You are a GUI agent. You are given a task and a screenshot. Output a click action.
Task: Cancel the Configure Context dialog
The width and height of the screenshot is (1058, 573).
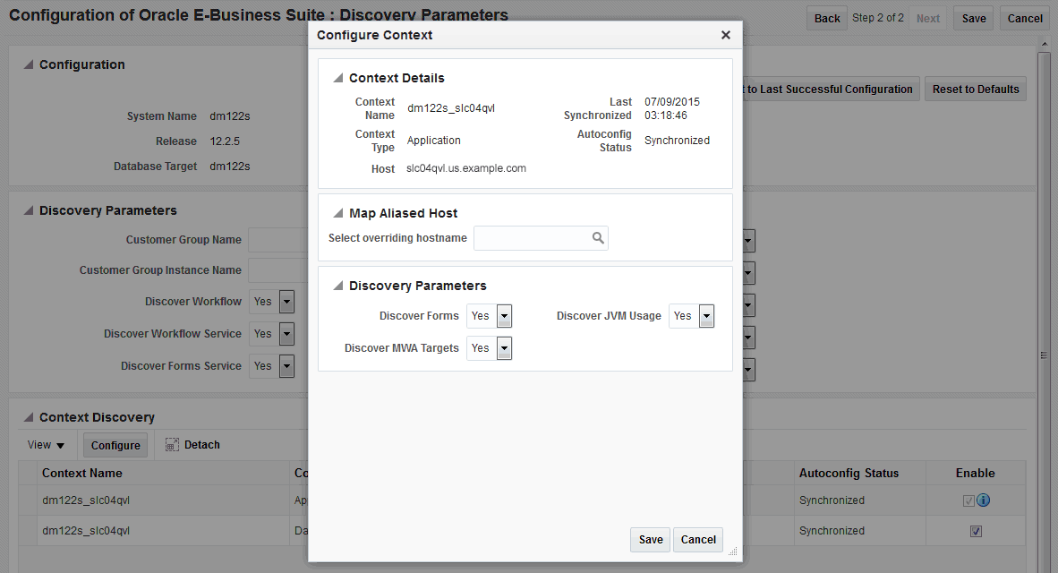(697, 539)
